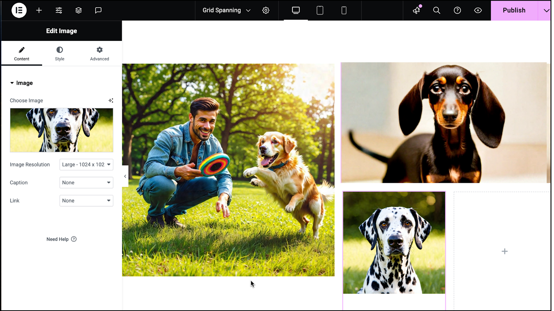
Task: Open the Link dropdown
Action: coord(86,201)
